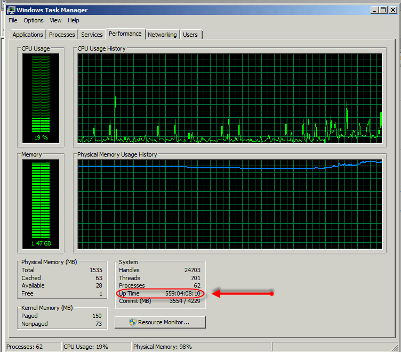Click the Physical Memory Usage History graph
Screen dimensions: 401x352
point(230,204)
